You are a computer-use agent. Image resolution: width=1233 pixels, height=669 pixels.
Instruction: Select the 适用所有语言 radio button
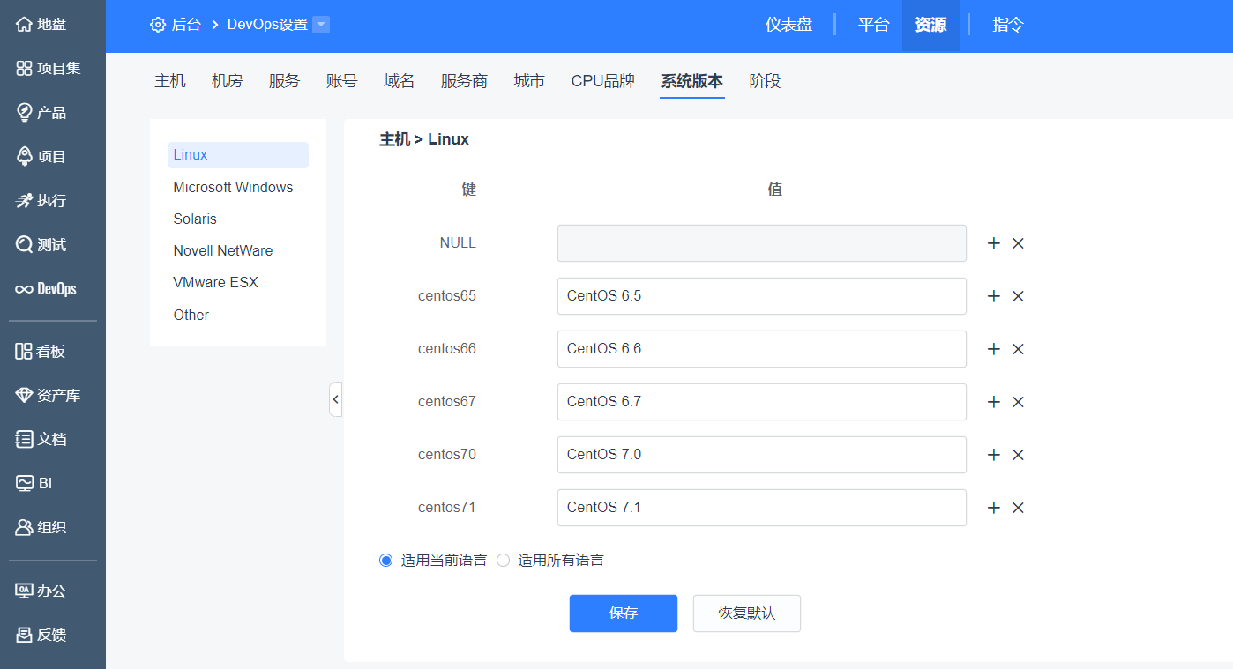503,560
